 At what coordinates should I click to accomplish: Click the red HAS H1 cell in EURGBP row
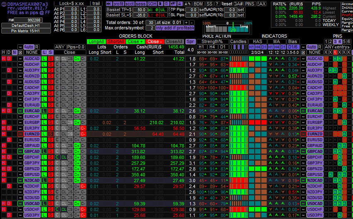251,123
